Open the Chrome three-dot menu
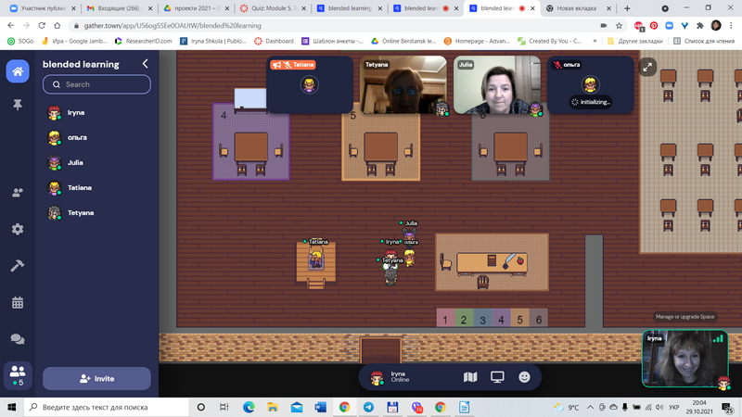This screenshot has height=417, width=742. click(x=732, y=26)
